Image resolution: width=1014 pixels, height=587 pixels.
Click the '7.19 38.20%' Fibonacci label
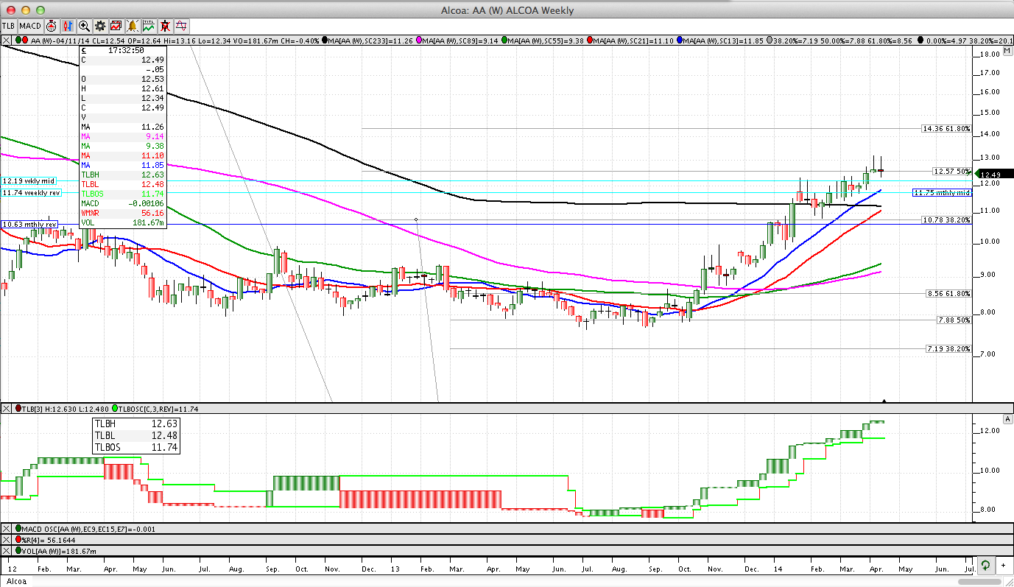(948, 348)
